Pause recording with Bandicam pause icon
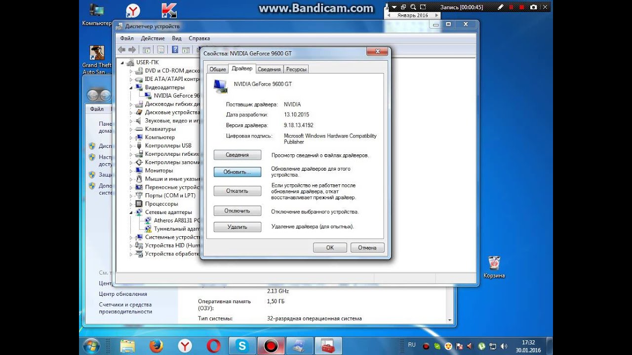The width and height of the screenshot is (632, 355). [x=512, y=7]
